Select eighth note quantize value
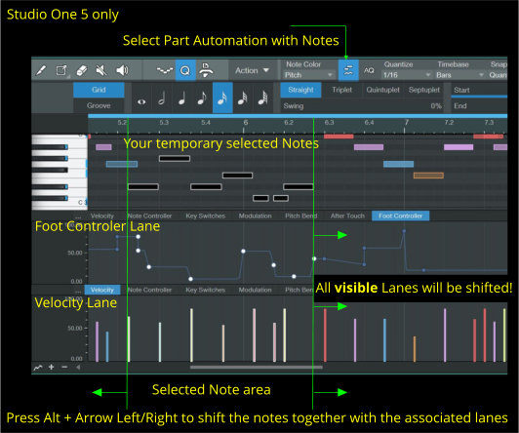Screen dimensions: 519x433 click(202, 98)
